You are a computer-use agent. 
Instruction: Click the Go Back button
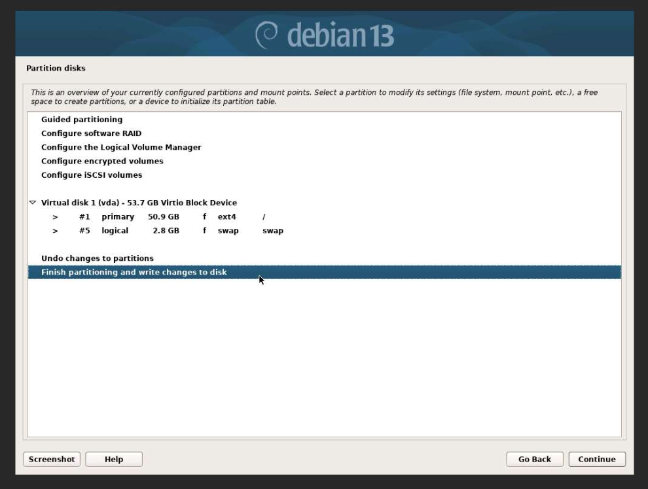(535, 460)
